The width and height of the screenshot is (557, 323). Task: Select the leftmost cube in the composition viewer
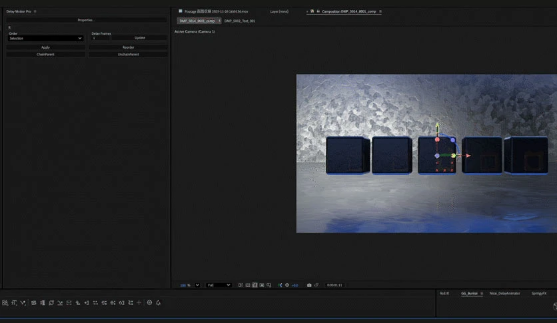pos(347,155)
